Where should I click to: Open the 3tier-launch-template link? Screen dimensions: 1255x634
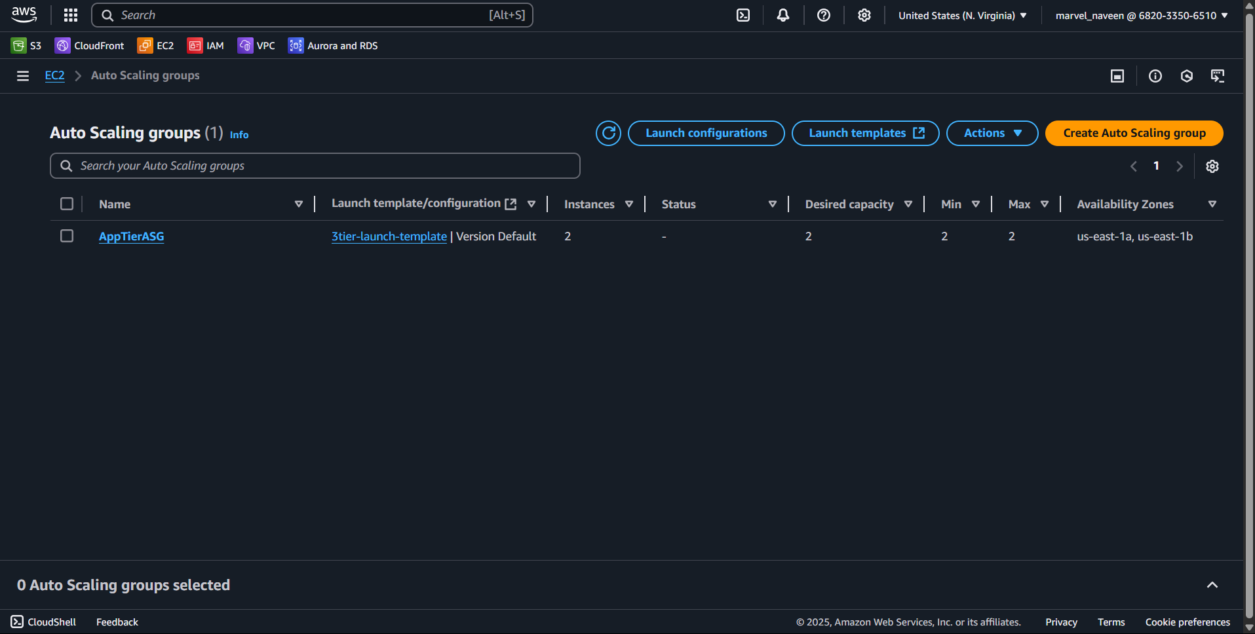click(x=389, y=236)
